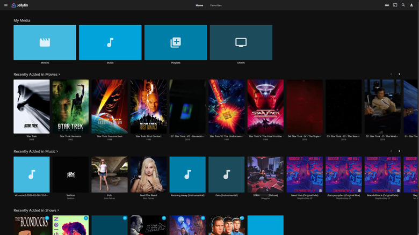This screenshot has height=235, width=419.
Task: Click the 'Feed The Beast' title text
Action: pos(149,195)
